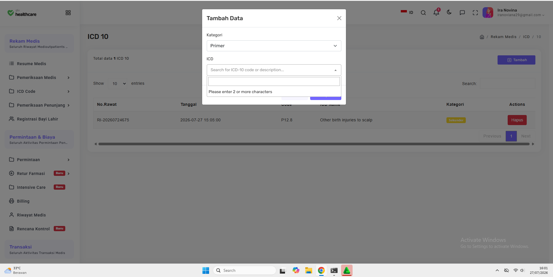Open Chrome from the taskbar

pos(321,270)
